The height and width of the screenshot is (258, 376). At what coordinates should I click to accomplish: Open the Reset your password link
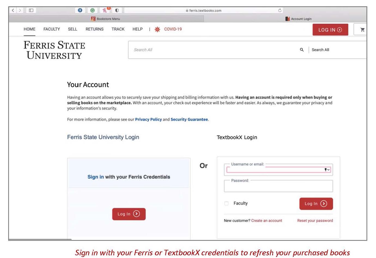pos(315,221)
